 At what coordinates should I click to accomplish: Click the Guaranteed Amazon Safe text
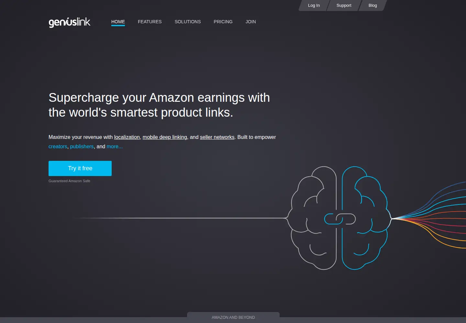[69, 181]
